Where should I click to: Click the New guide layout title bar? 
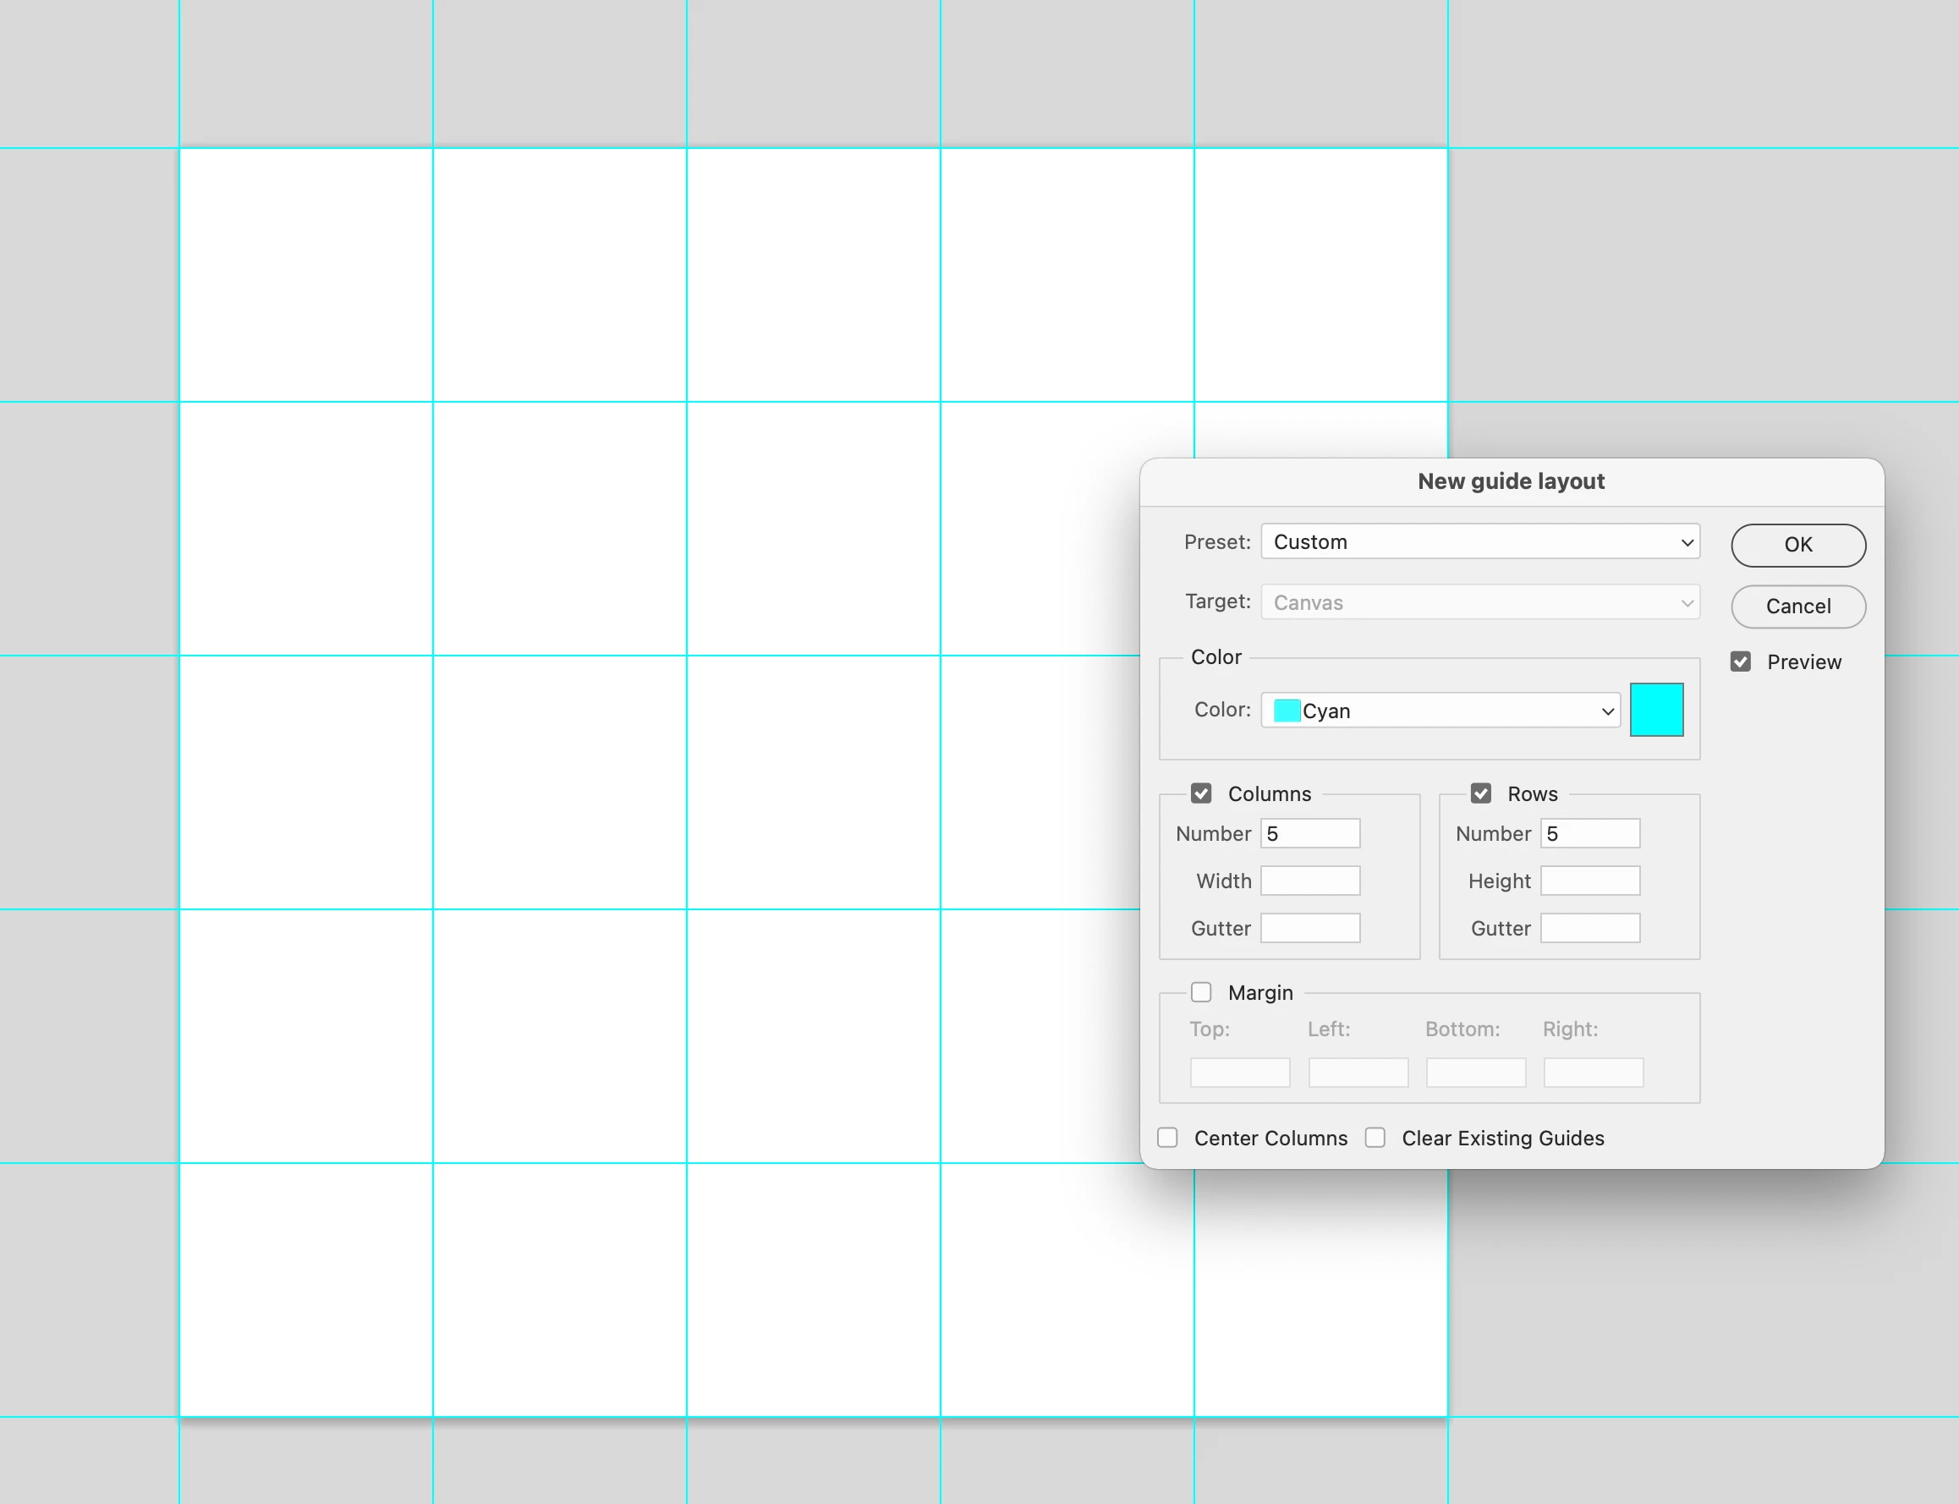tap(1512, 481)
